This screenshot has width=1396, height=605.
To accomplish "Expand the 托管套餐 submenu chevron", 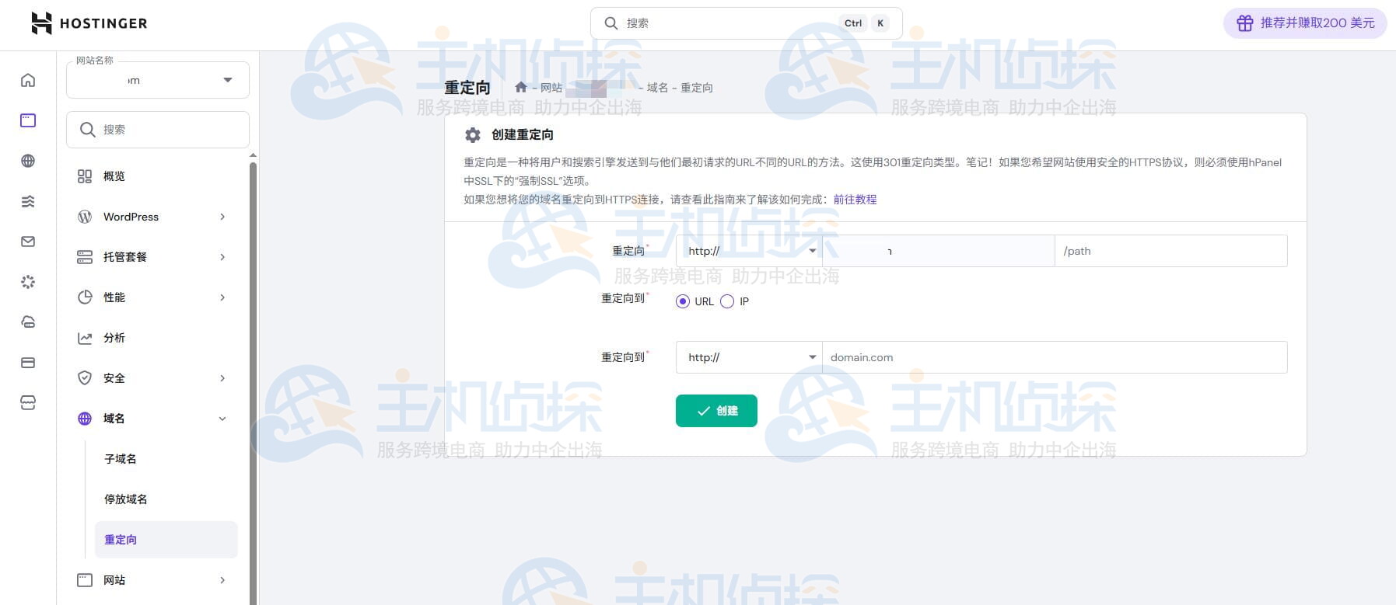I will [x=222, y=257].
